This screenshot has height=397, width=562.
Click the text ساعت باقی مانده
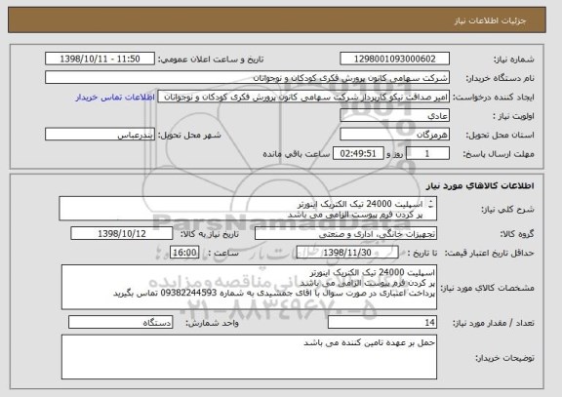point(297,154)
